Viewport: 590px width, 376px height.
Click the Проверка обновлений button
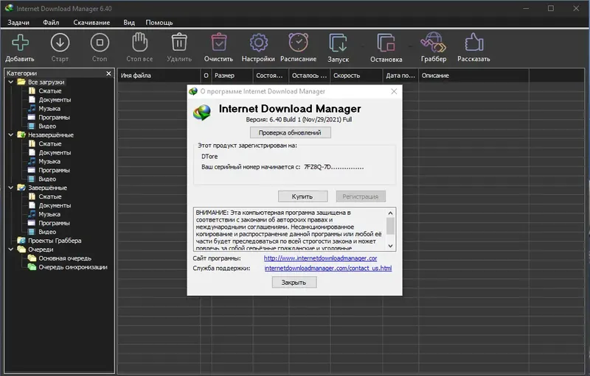pyautogui.click(x=290, y=132)
